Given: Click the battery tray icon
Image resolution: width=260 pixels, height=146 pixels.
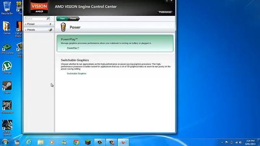Looking at the screenshot, I should pyautogui.click(x=232, y=142).
